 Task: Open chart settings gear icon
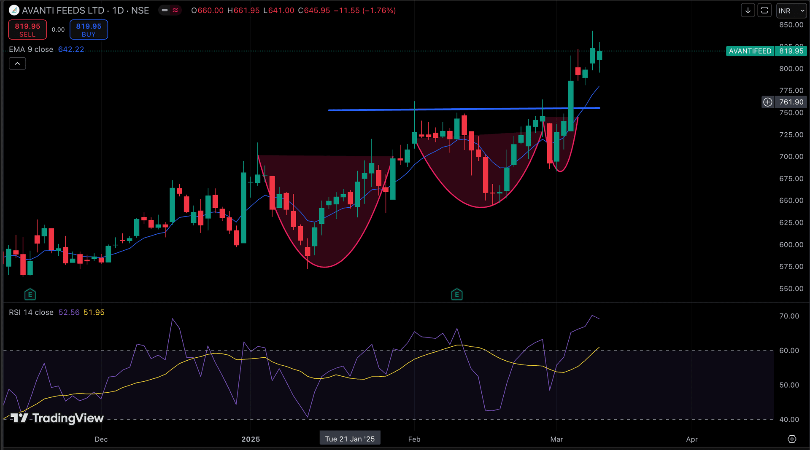click(x=792, y=439)
